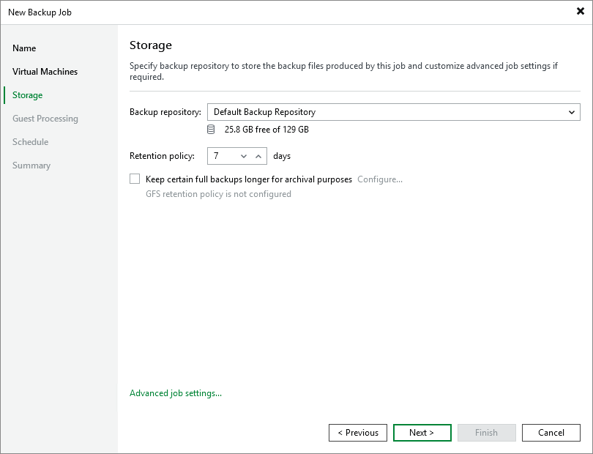
Task: Click the Finish button
Action: [486, 433]
